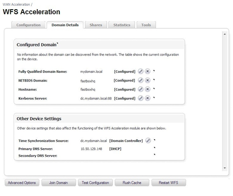Screen dimensions: 233x196
Task: Clear the configured Hostname
Action: click(x=147, y=89)
